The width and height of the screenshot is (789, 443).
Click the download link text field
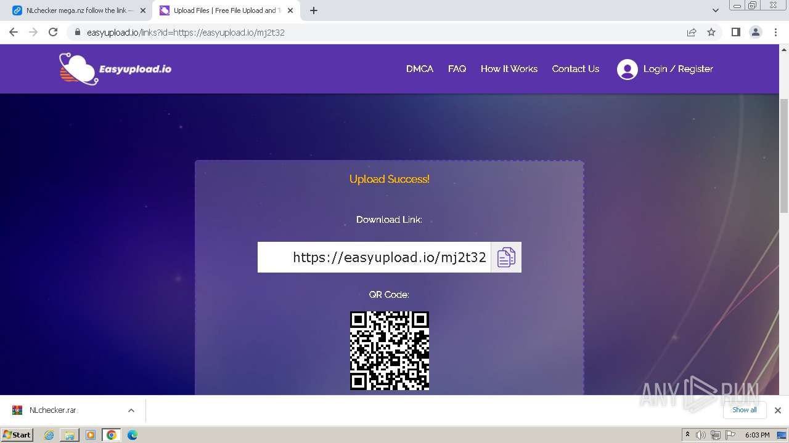point(374,257)
